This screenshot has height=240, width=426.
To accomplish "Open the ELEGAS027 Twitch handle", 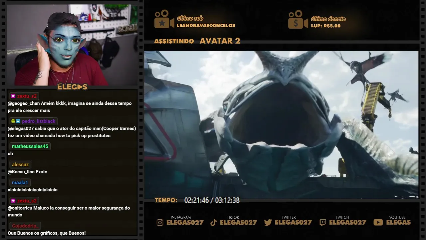I will click(x=347, y=222).
